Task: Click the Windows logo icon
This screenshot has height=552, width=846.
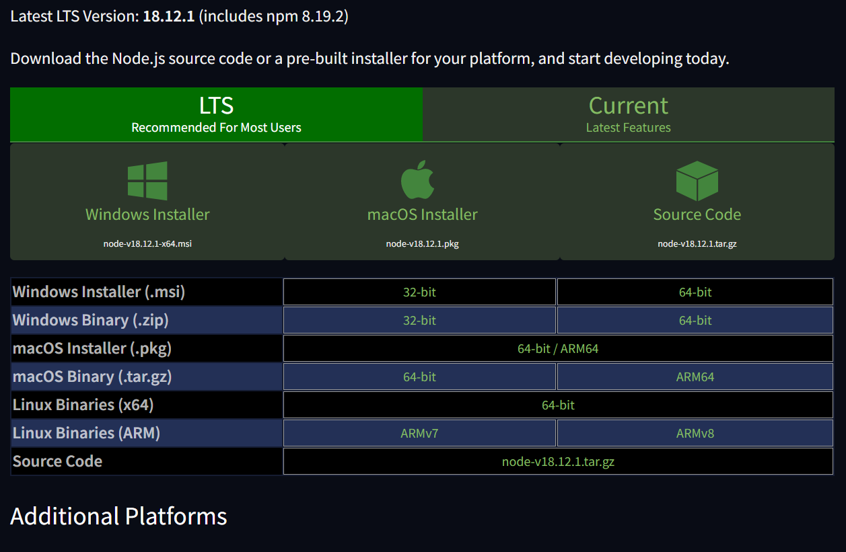Action: click(x=147, y=180)
